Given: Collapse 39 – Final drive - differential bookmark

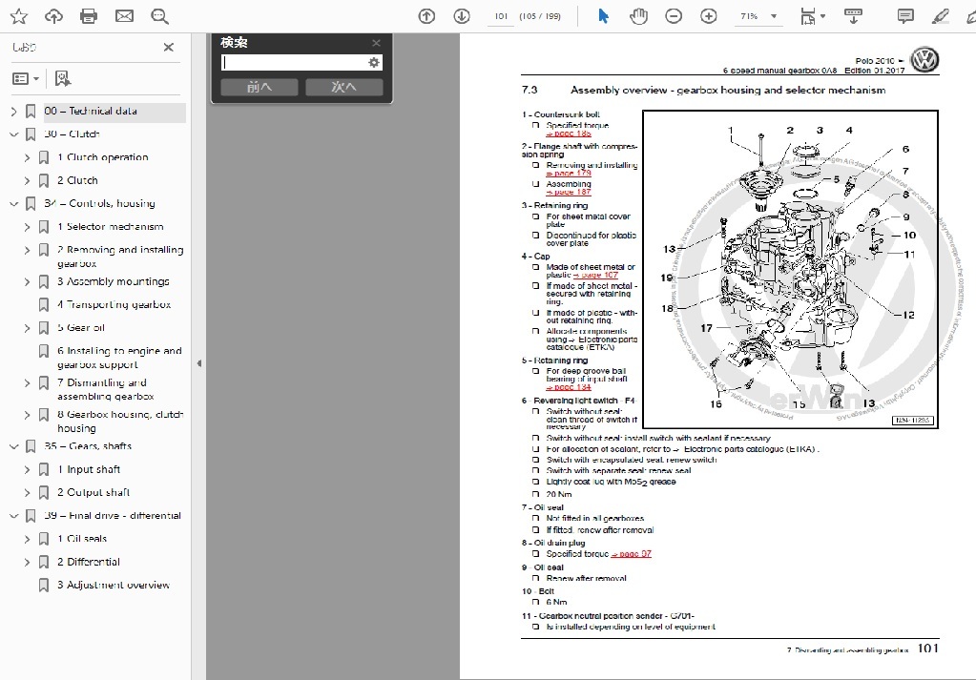Looking at the screenshot, I should (x=13, y=516).
